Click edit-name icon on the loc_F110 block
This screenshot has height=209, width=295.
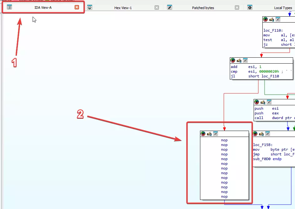point(271,19)
